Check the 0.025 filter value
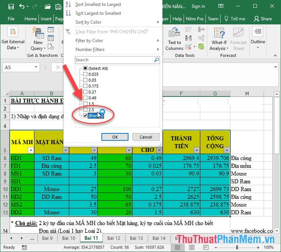This screenshot has height=252, width=281. point(85,75)
